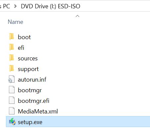Click the bootmgr file icon
Viewport: 150px width, 138px height.
[12, 90]
